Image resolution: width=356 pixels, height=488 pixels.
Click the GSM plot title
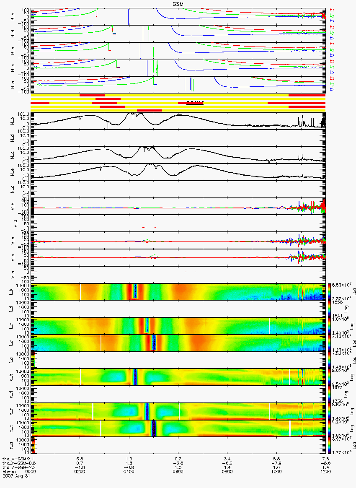pos(178,4)
